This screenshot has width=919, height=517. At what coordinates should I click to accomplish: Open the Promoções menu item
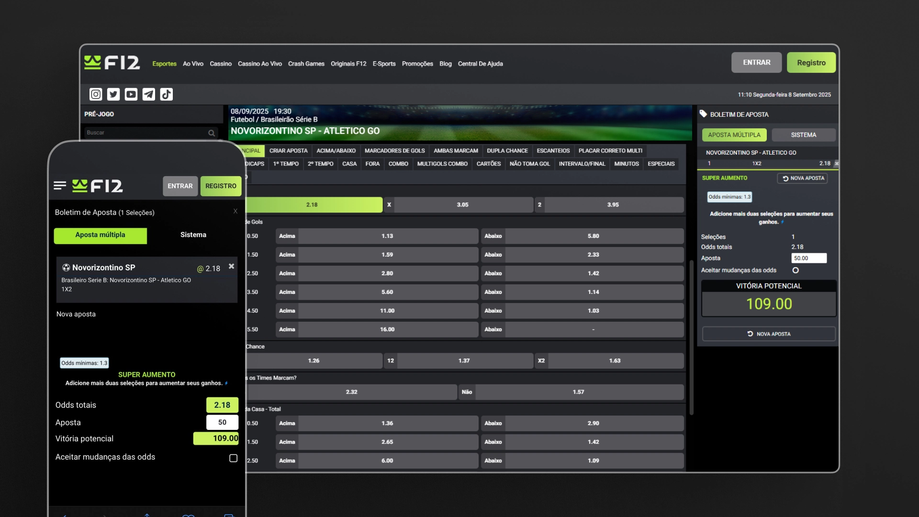417,63
